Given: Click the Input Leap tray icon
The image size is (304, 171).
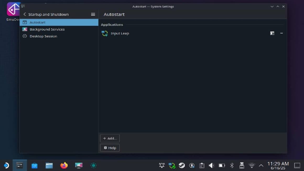Looking at the screenshot, I should (x=172, y=166).
